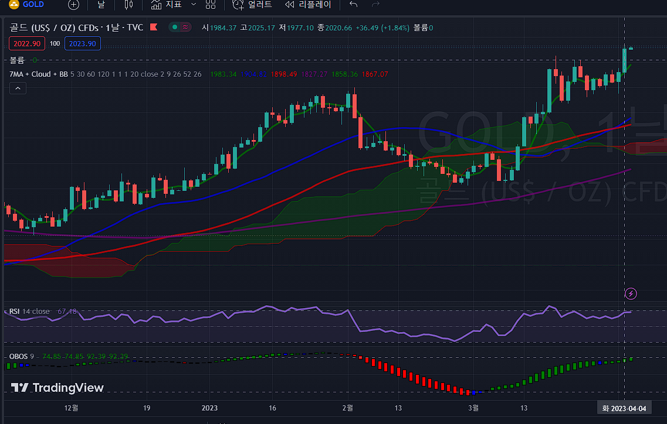
Task: Open the candlestick chart type picker
Action: 129,5
